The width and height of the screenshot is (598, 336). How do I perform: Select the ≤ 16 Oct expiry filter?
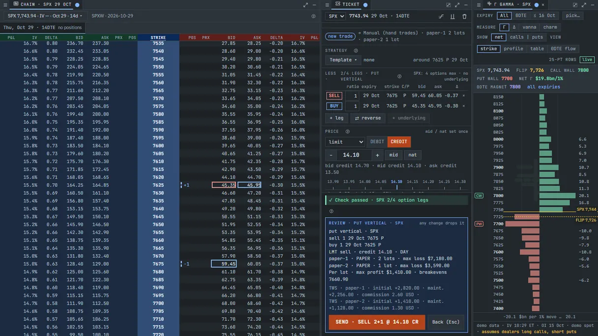tap(545, 16)
